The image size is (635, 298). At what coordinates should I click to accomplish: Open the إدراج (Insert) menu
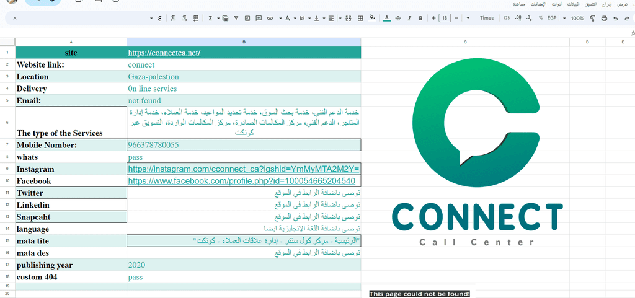(x=608, y=4)
